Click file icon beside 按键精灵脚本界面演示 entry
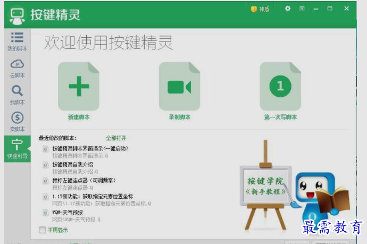 tap(46, 149)
